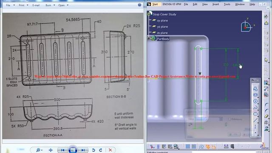Toggle the Grid display icon

[x=187, y=147]
